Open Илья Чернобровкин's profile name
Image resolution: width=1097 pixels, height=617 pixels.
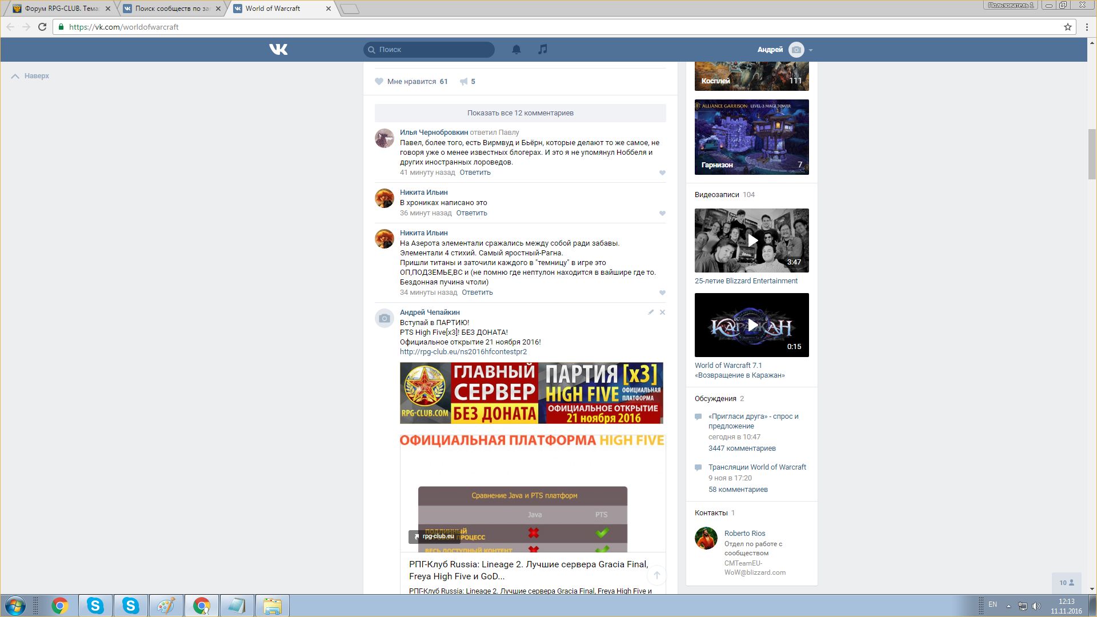click(434, 133)
